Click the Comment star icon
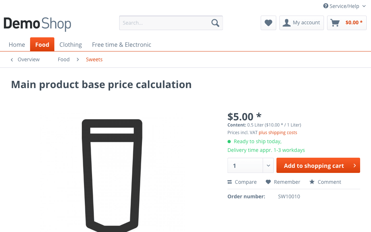This screenshot has width=371, height=232. (312, 182)
